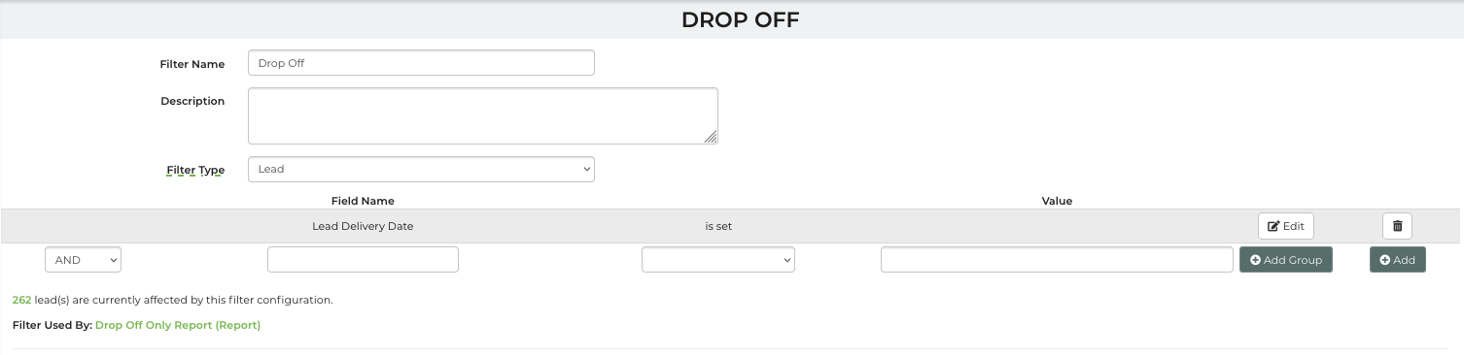
Task: Click the green Add button
Action: coord(1397,260)
